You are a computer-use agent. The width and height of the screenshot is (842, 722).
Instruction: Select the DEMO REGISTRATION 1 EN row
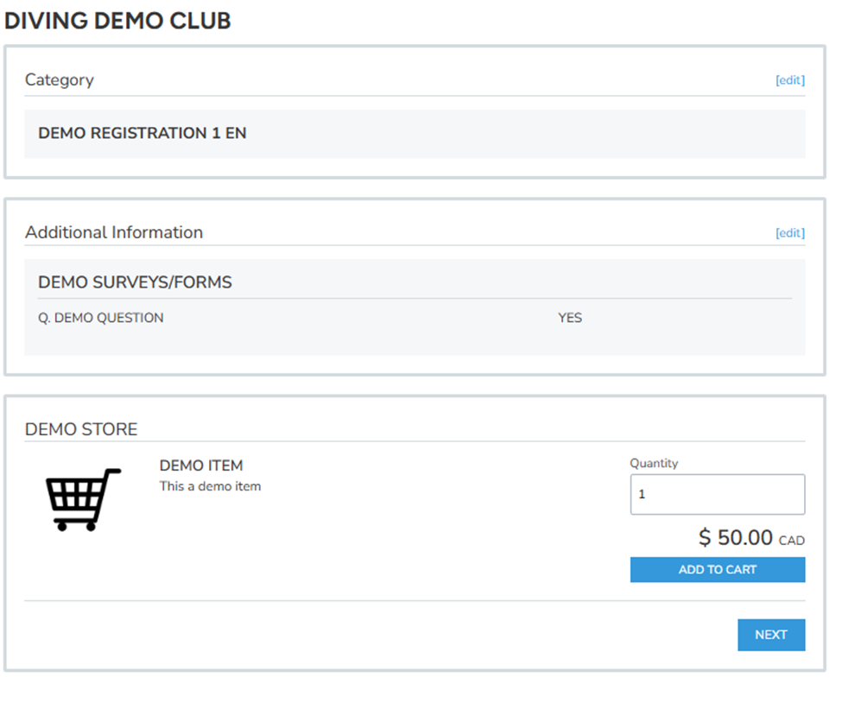[142, 134]
